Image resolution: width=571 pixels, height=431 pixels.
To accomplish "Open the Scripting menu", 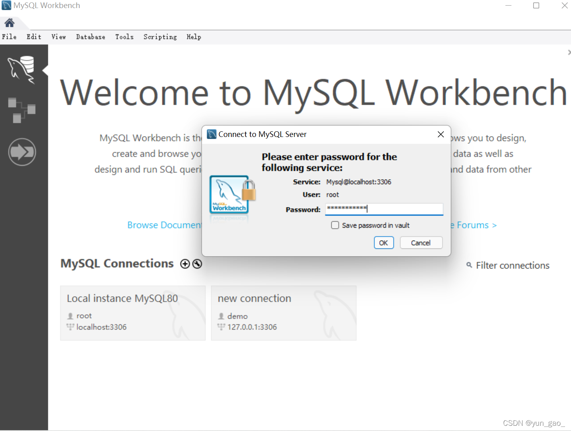I will 160,37.
